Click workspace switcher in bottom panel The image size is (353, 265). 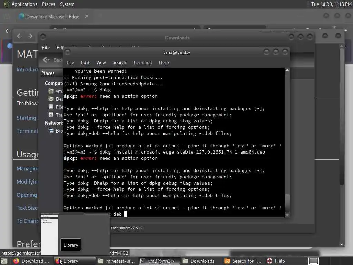(x=313, y=261)
